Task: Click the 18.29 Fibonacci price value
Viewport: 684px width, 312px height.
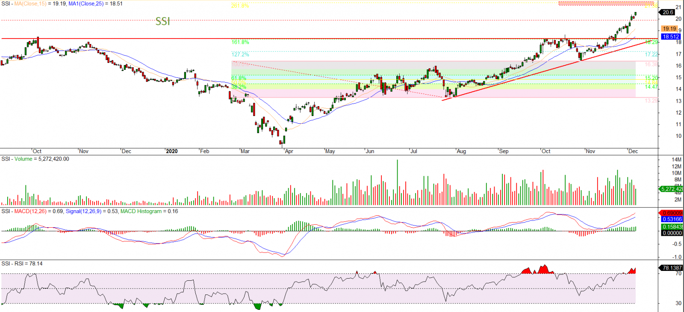Action: pyautogui.click(x=652, y=42)
